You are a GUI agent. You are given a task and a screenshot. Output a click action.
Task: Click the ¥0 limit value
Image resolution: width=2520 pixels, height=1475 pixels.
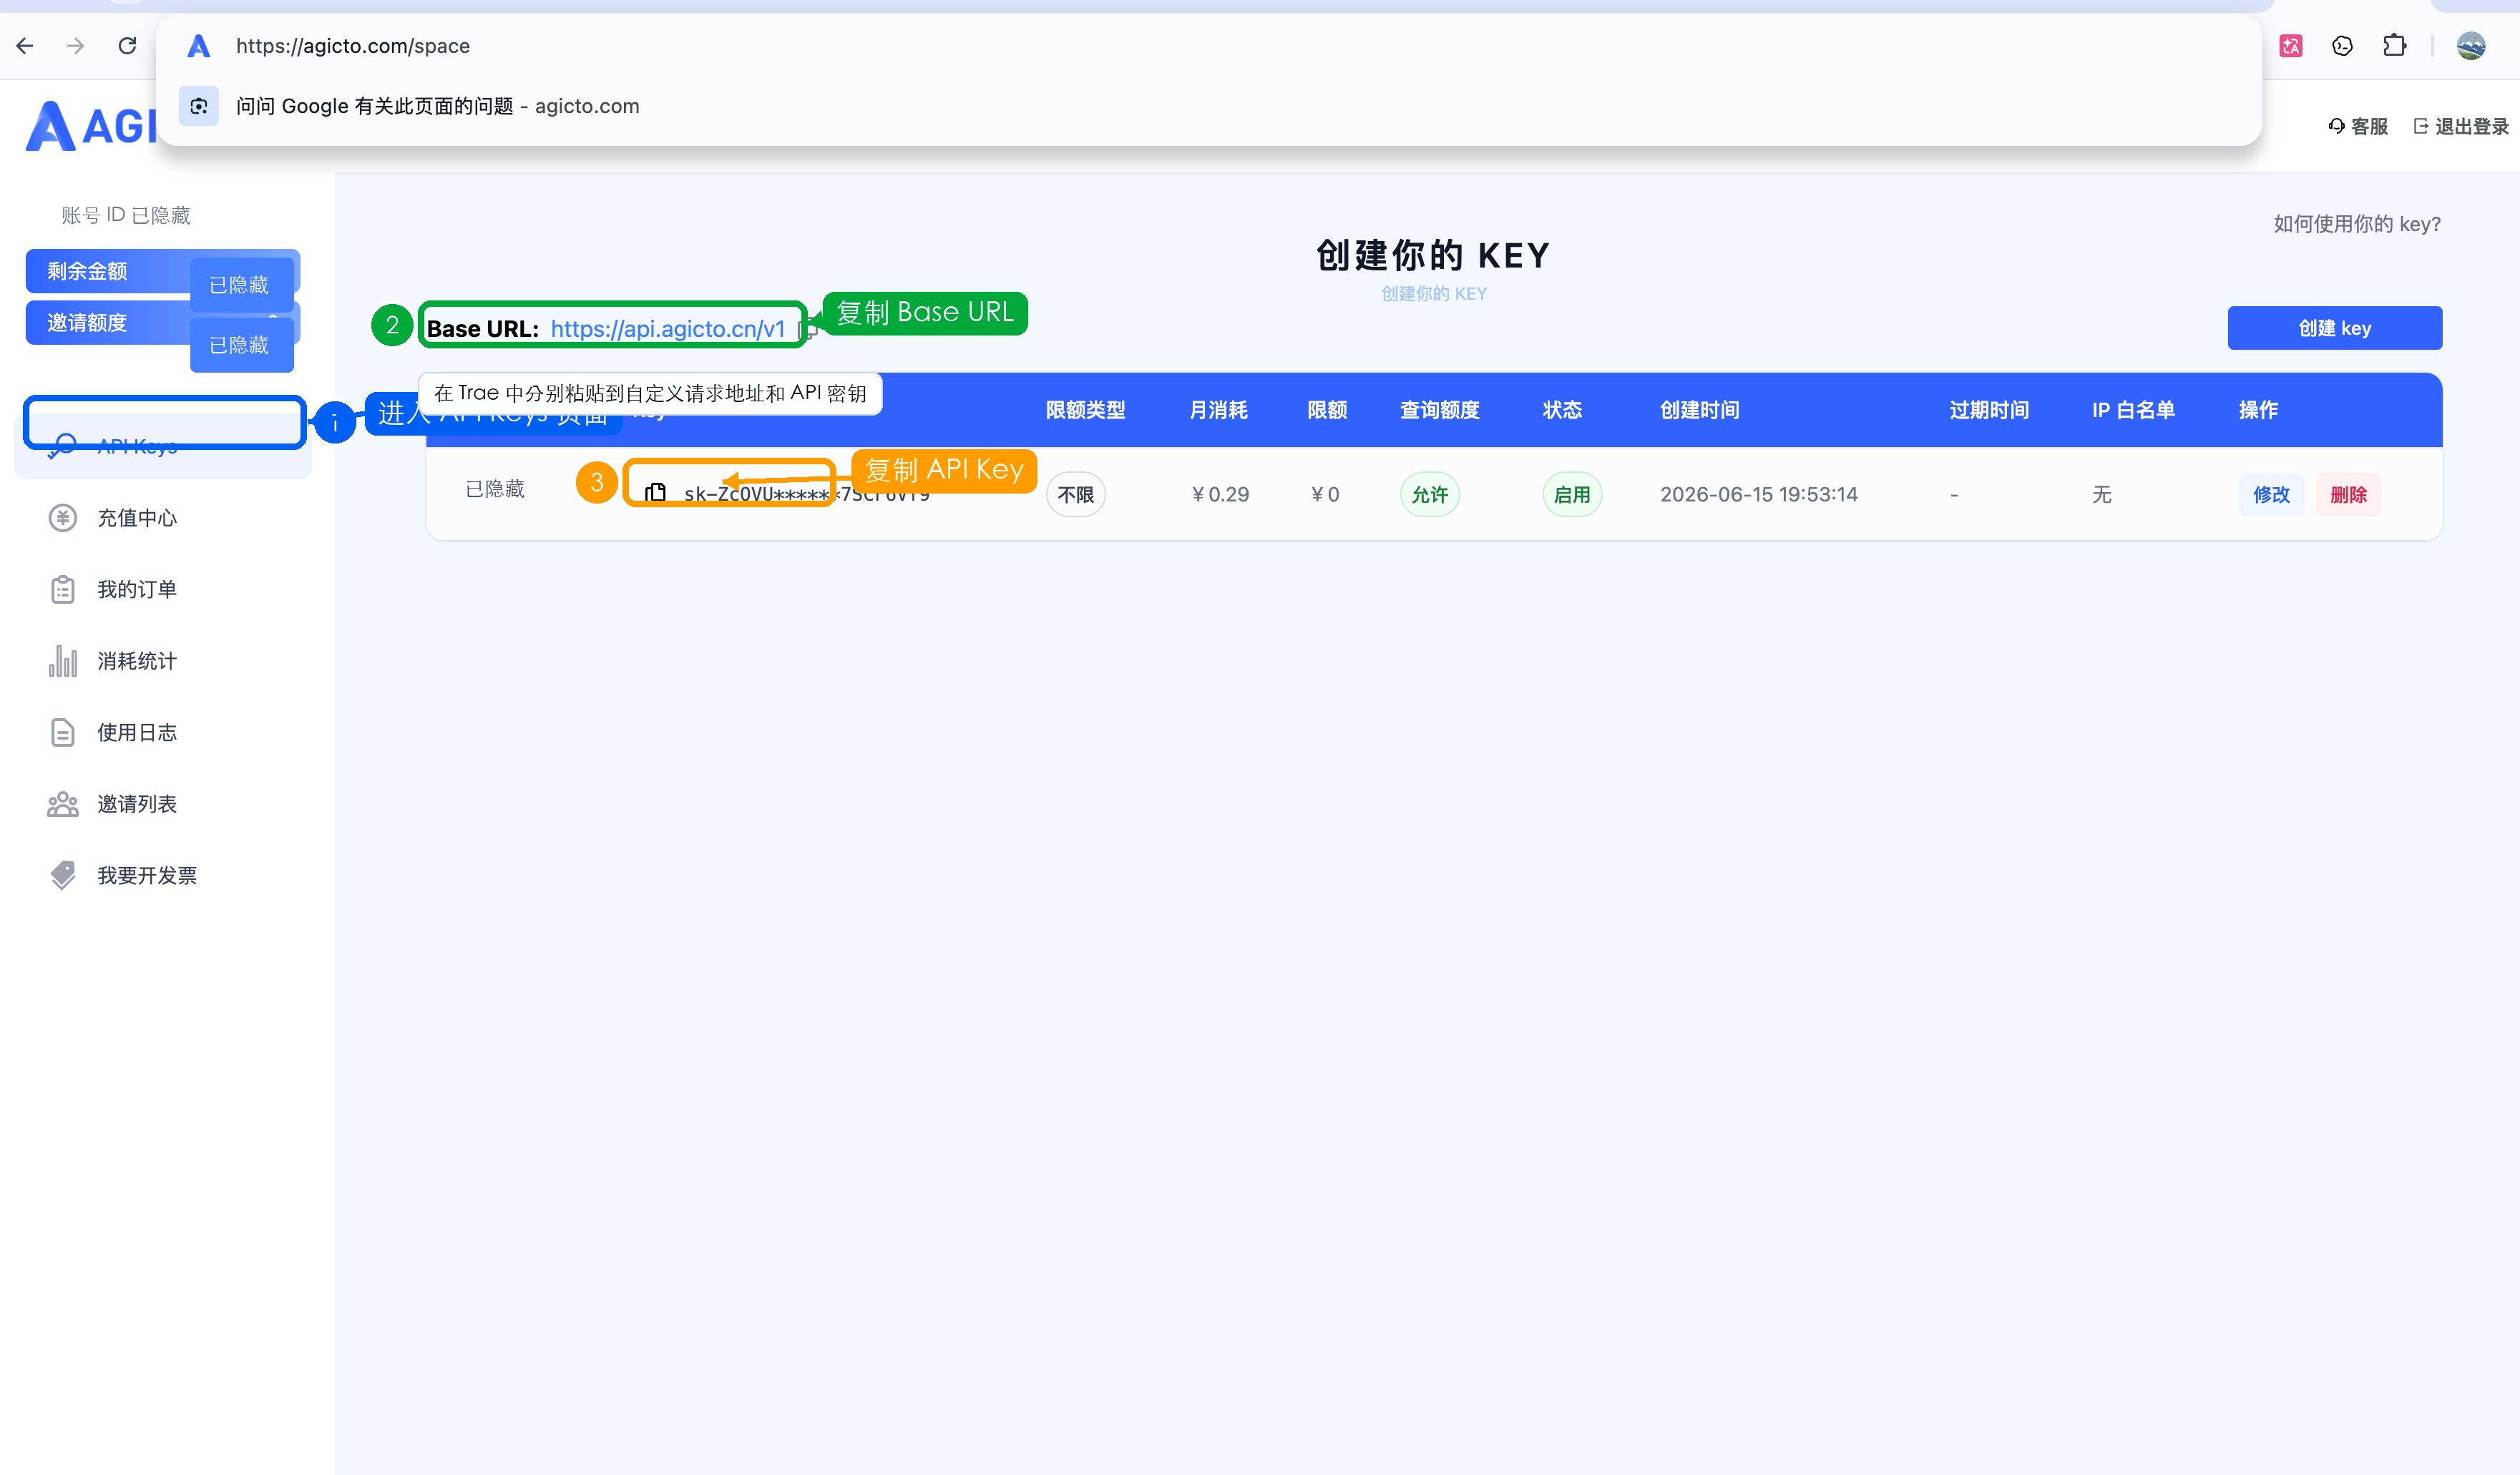(x=1325, y=494)
